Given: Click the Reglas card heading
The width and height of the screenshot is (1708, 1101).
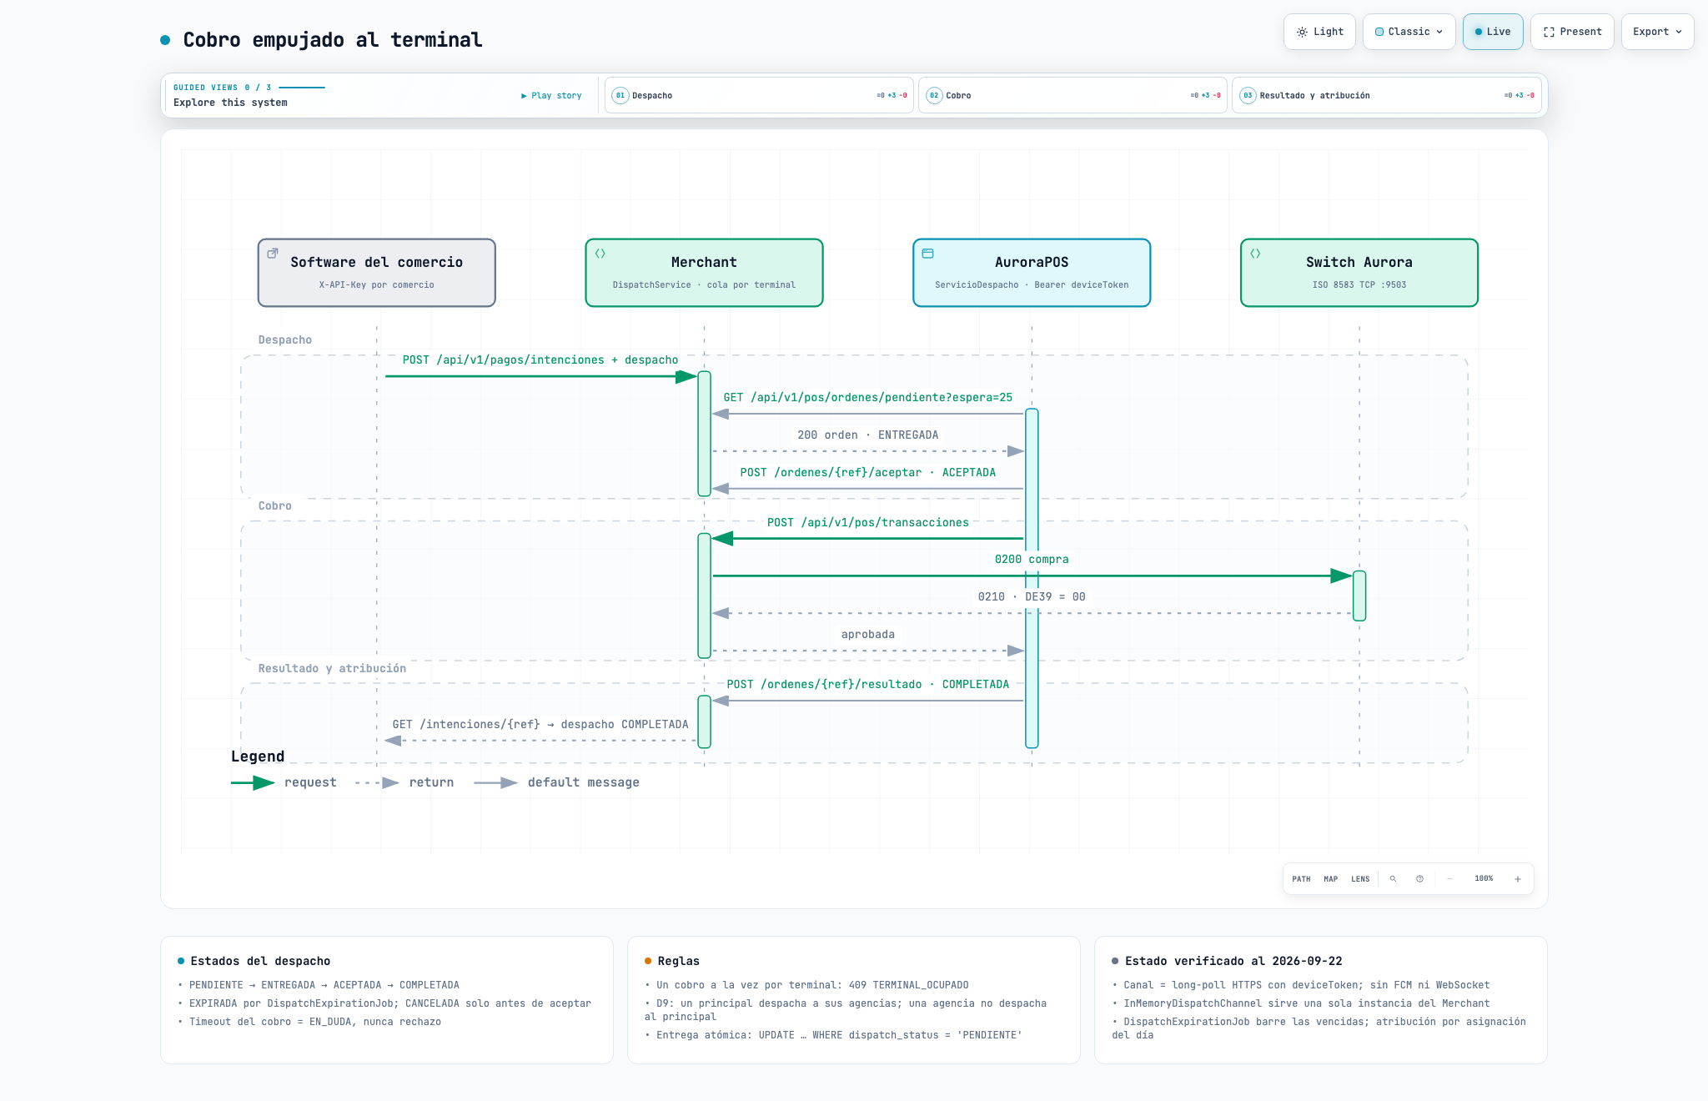Looking at the screenshot, I should (678, 962).
